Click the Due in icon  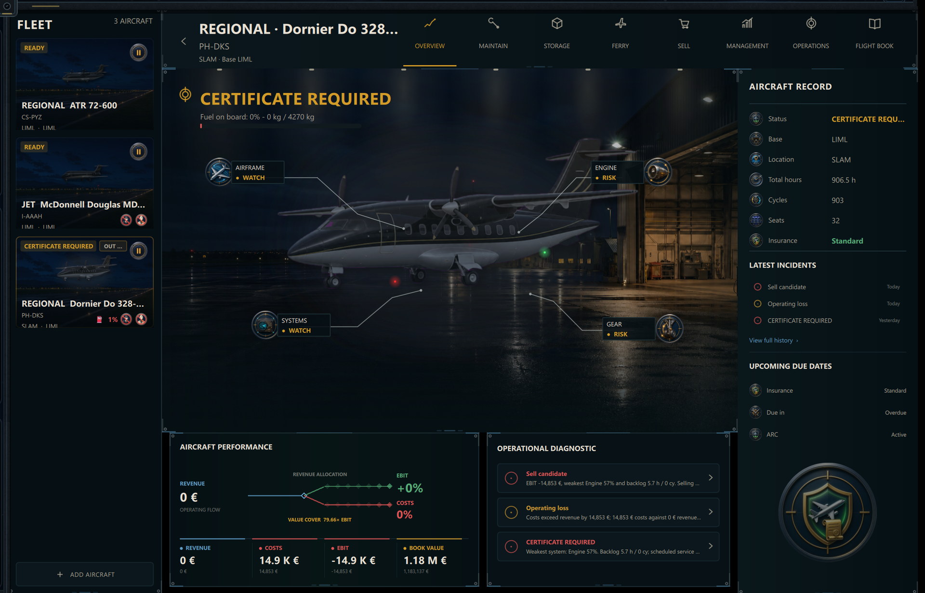pyautogui.click(x=755, y=413)
